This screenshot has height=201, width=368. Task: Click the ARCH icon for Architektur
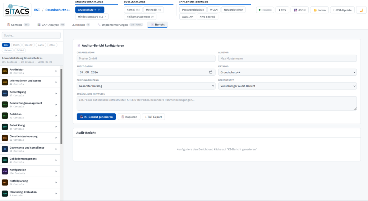click(5, 71)
